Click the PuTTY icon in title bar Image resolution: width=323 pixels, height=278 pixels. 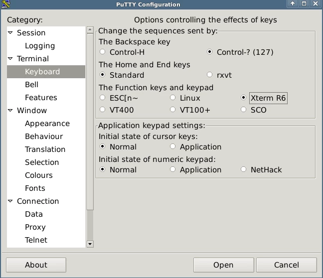[5, 4]
